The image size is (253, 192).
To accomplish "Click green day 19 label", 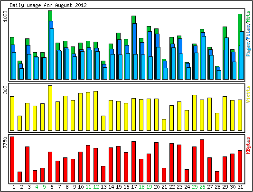I will click(x=149, y=187).
